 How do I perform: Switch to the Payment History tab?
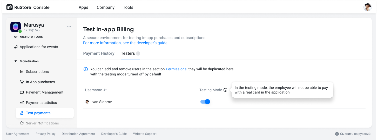tap(99, 53)
